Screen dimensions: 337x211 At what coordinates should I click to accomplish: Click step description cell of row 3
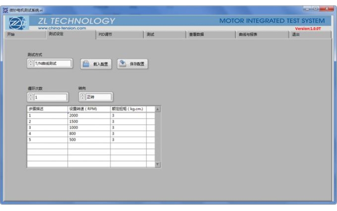click(x=47, y=127)
